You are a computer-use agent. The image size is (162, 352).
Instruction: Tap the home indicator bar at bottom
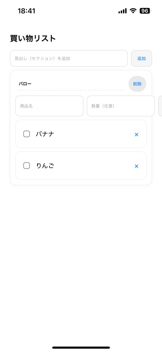click(81, 348)
